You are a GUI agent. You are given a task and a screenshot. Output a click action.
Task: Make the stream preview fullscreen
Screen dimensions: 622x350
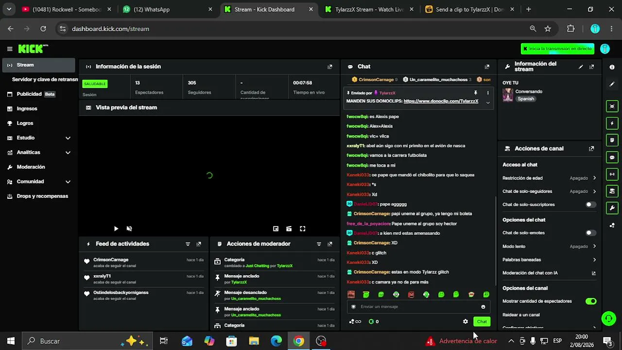click(x=302, y=228)
